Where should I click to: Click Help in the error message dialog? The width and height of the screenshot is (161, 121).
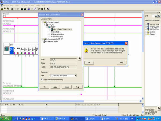(x=122, y=63)
